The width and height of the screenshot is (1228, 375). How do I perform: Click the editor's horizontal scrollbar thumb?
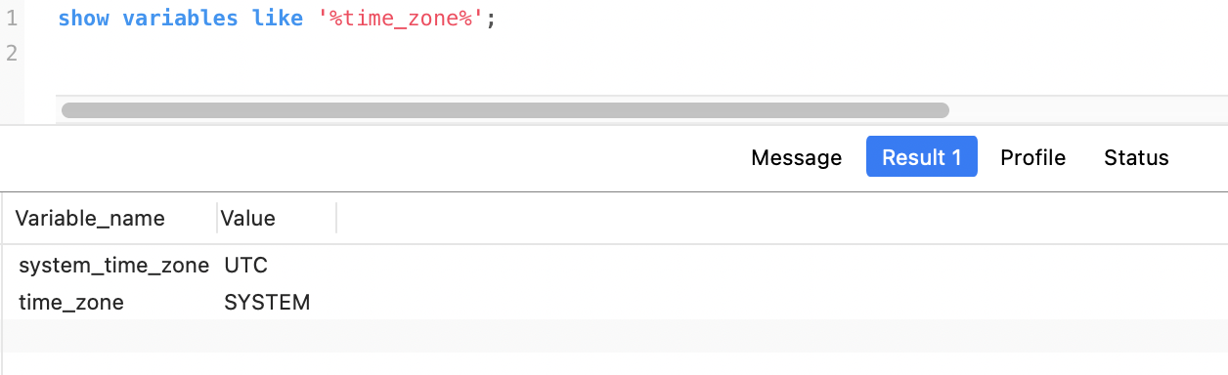pos(504,110)
